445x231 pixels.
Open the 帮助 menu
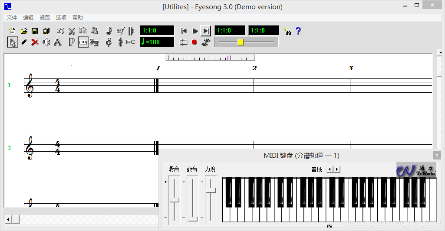pos(77,18)
